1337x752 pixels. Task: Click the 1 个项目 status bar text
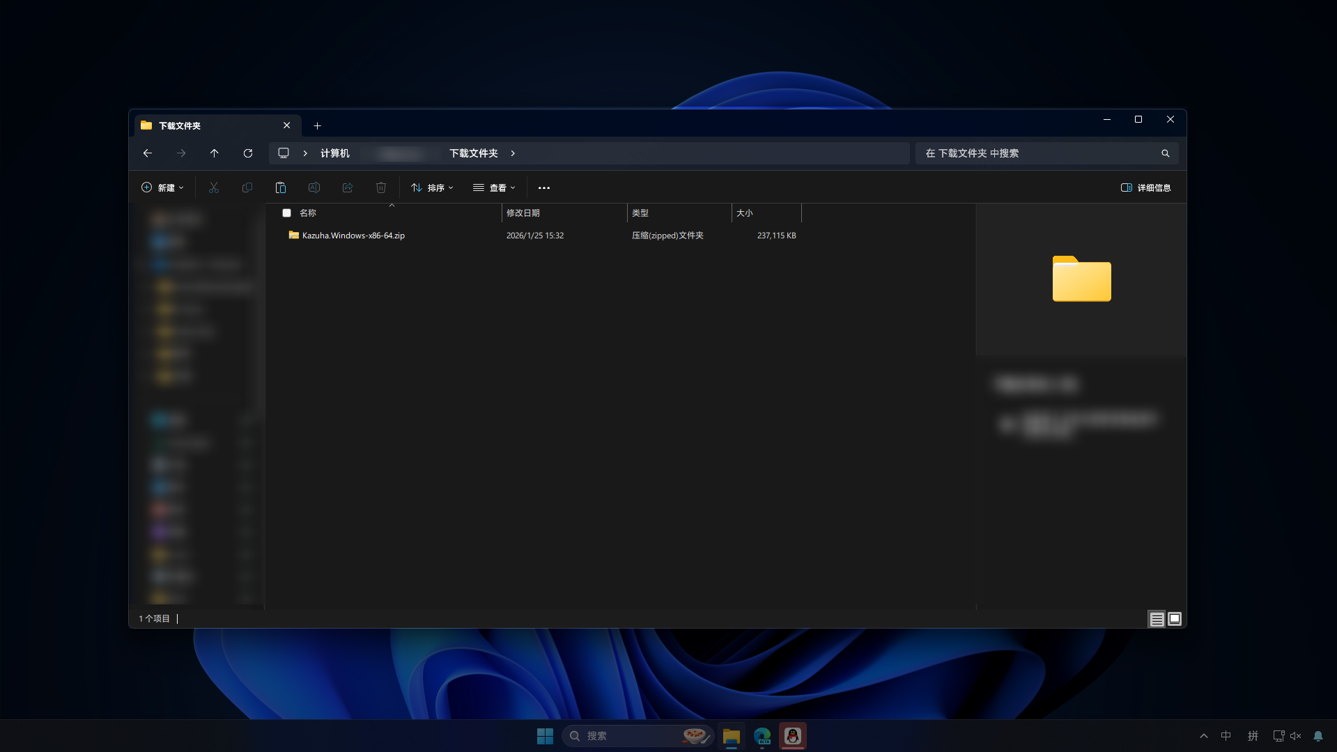point(154,619)
